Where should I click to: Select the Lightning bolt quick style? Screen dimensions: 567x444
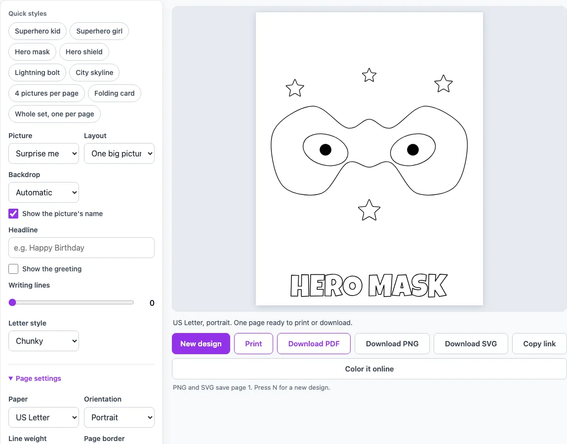coord(37,72)
